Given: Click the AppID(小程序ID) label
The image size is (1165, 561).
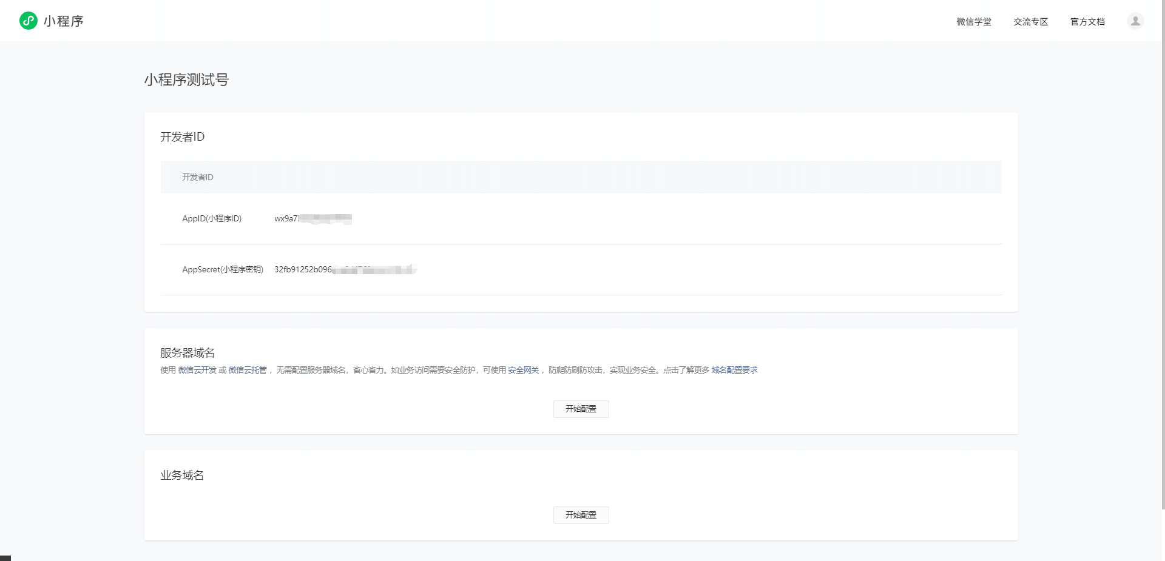Looking at the screenshot, I should [212, 218].
